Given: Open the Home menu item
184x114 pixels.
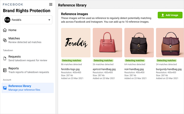Looking at the screenshot, I should point(12,30).
